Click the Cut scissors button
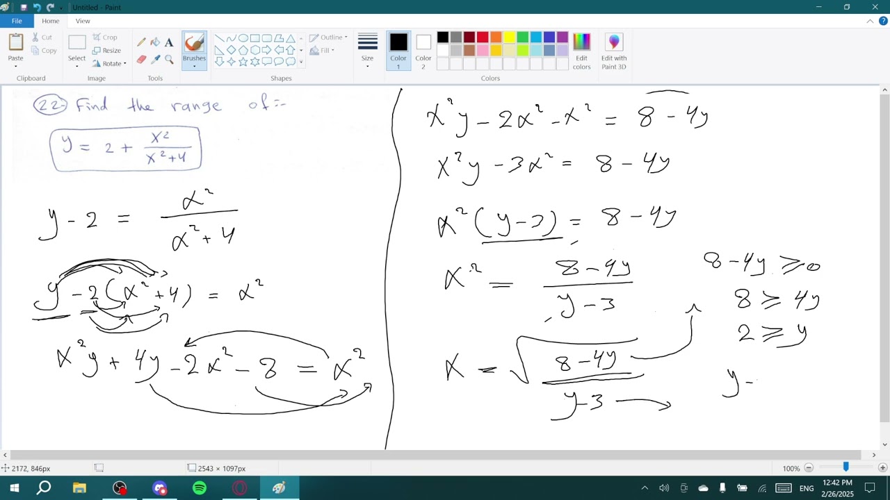The image size is (890, 500). (x=42, y=37)
